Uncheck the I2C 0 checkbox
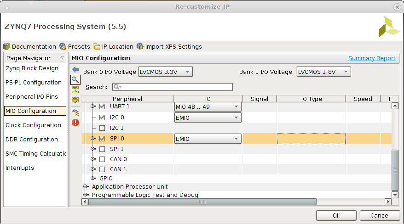404x224 pixels. [x=102, y=118]
